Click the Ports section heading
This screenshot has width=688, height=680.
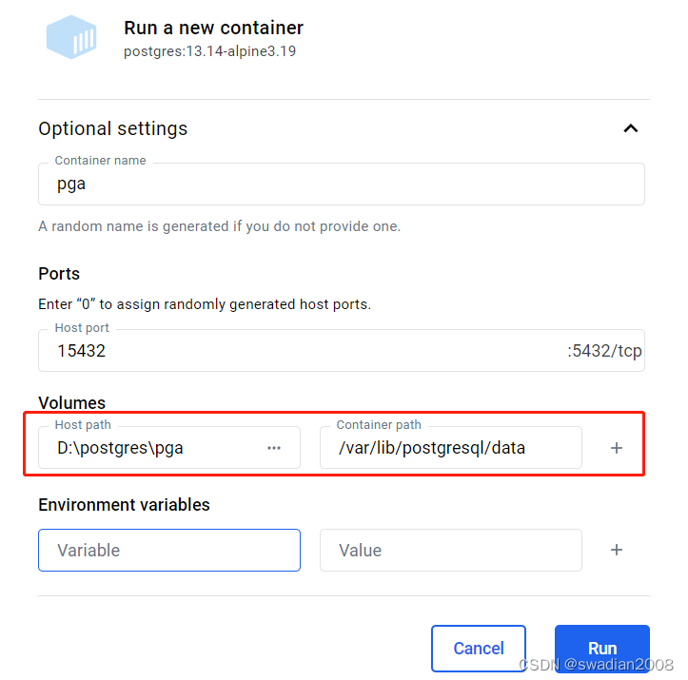59,273
